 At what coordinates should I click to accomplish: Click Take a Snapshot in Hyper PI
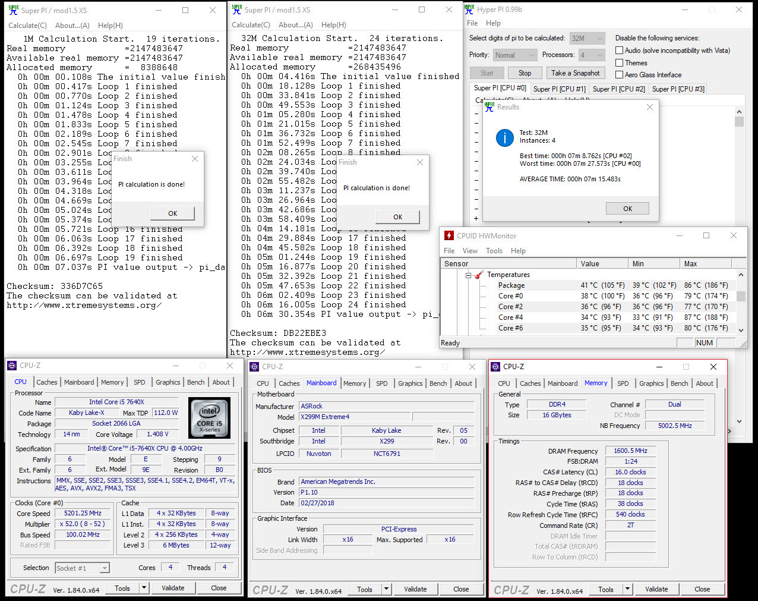[575, 73]
